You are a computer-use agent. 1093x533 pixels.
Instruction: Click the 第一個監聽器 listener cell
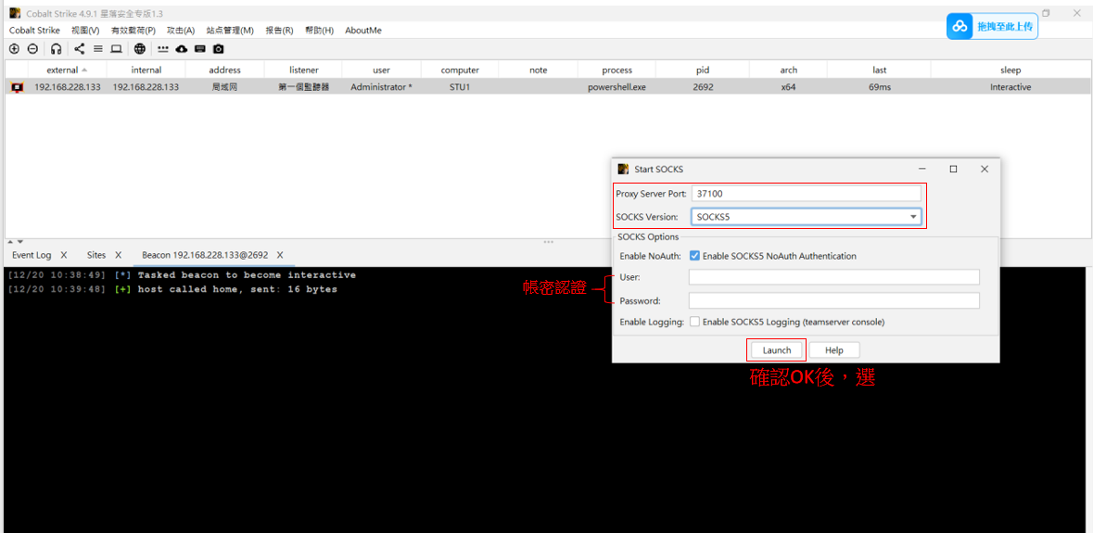tap(304, 87)
